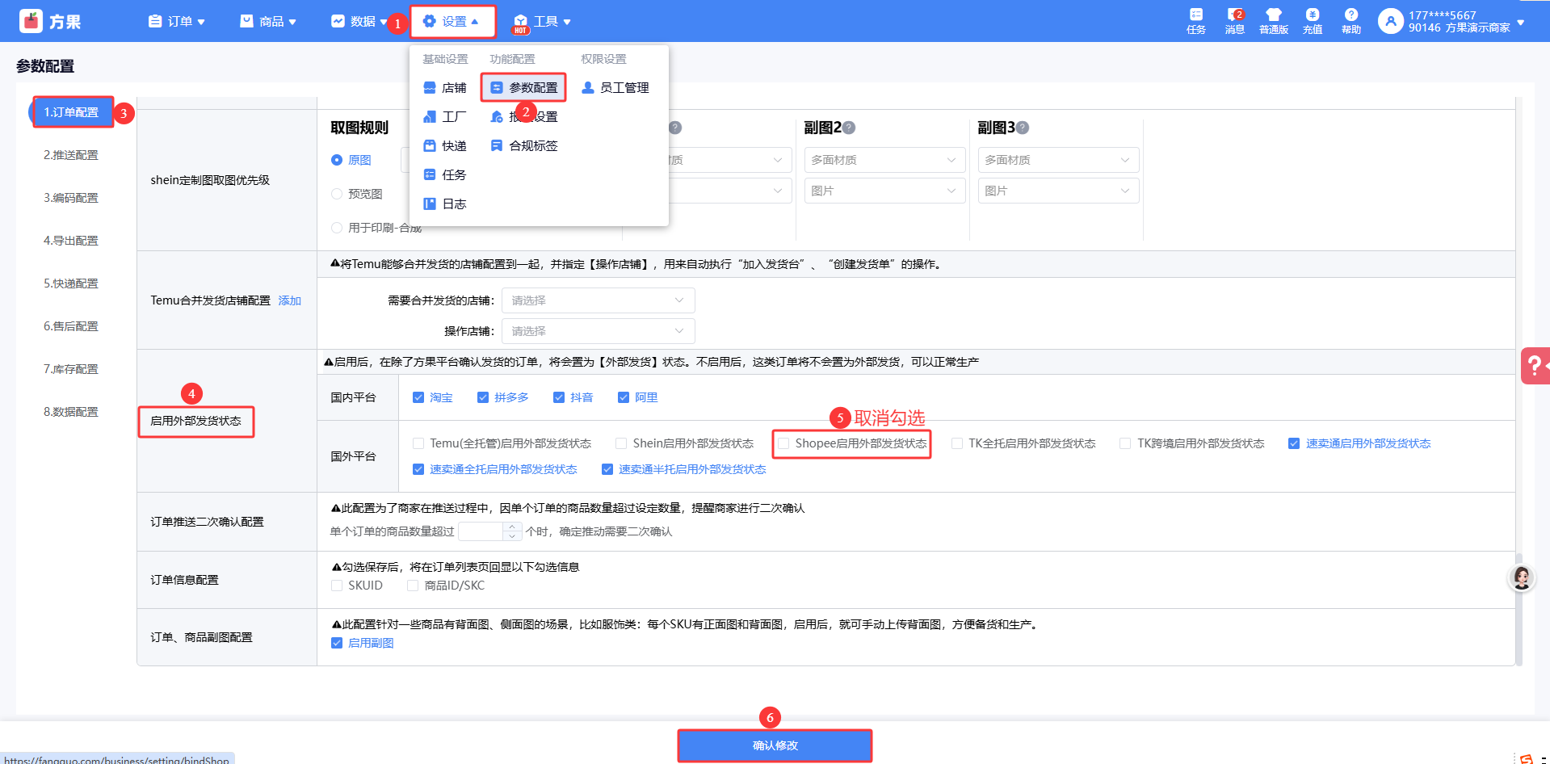Select the 预览图 radio button
Screen dimensions: 1550x764
[x=337, y=194]
